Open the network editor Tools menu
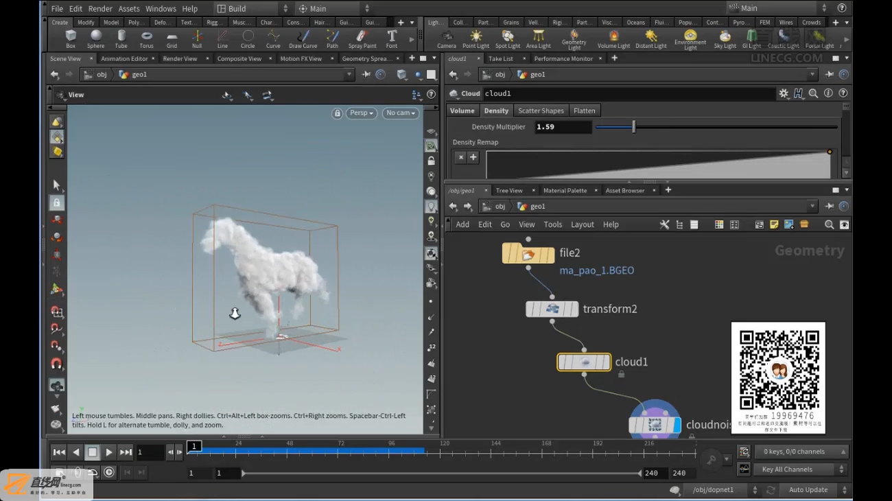This screenshot has width=892, height=501. click(553, 224)
